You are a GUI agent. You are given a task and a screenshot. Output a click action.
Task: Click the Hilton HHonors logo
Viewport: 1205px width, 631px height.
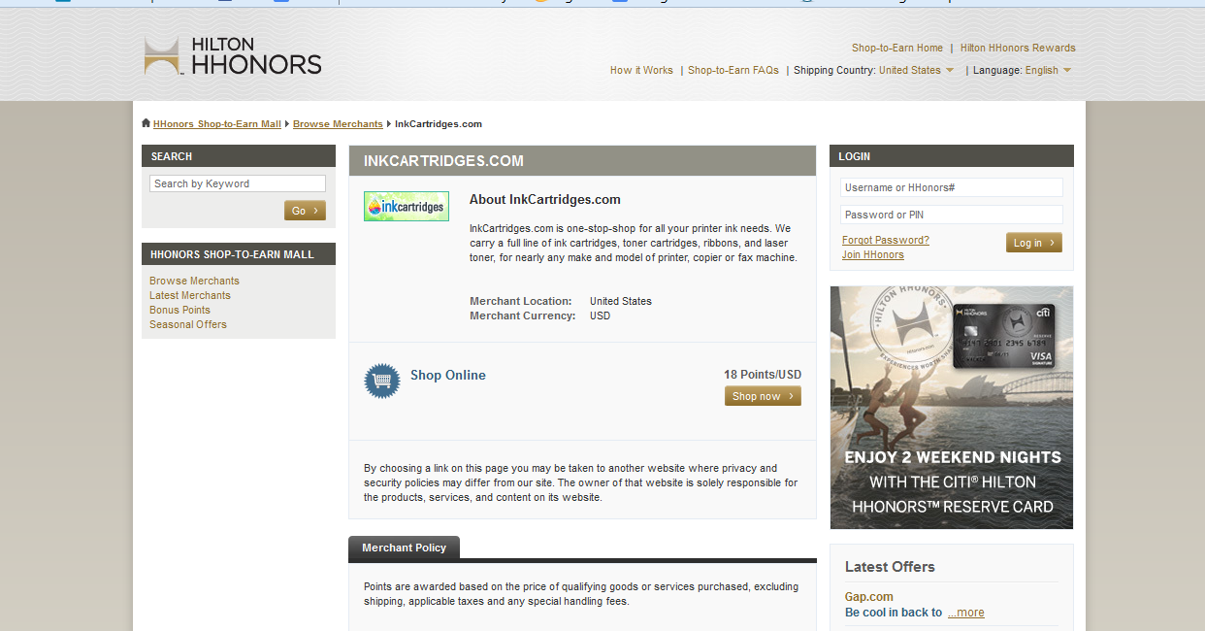(x=233, y=56)
